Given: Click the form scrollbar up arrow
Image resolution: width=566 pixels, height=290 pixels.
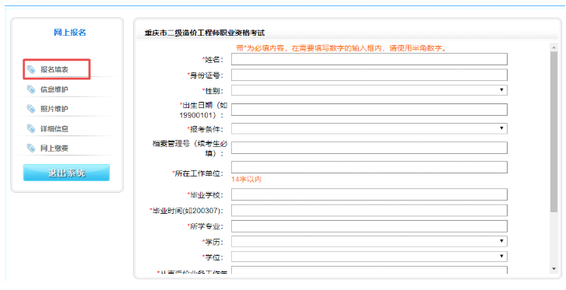Looking at the screenshot, I should coord(554,47).
